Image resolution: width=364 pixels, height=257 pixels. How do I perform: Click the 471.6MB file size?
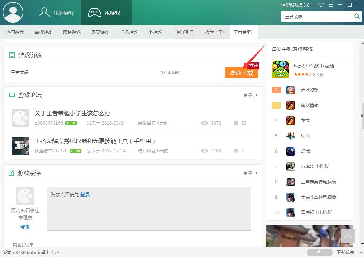[x=169, y=73]
